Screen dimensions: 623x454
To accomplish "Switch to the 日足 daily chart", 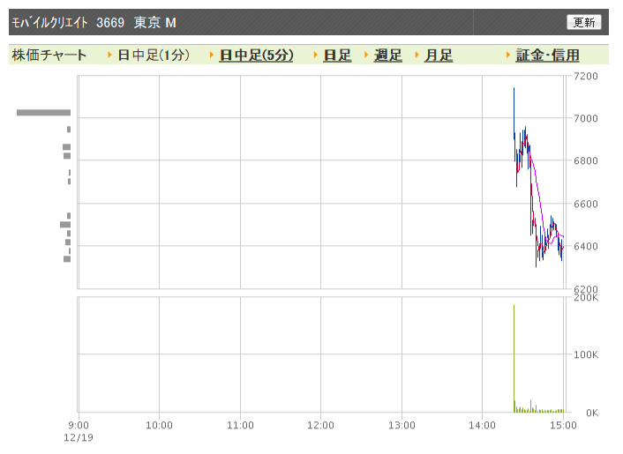I will pyautogui.click(x=337, y=56).
